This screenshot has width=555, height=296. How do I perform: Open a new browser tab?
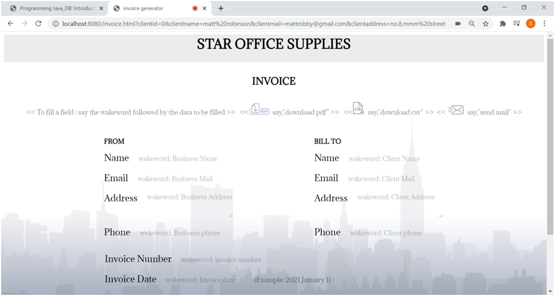click(221, 8)
